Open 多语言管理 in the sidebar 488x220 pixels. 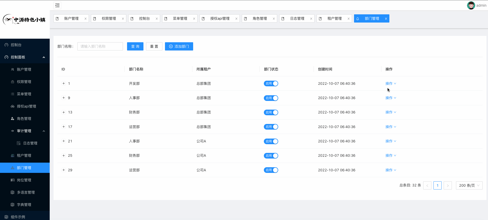(x=25, y=192)
